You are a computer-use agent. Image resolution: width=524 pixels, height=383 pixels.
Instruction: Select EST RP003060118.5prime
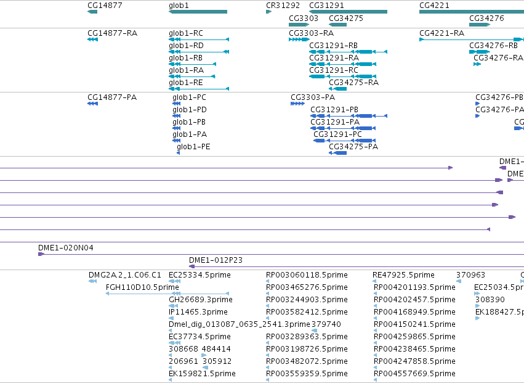coord(307,275)
